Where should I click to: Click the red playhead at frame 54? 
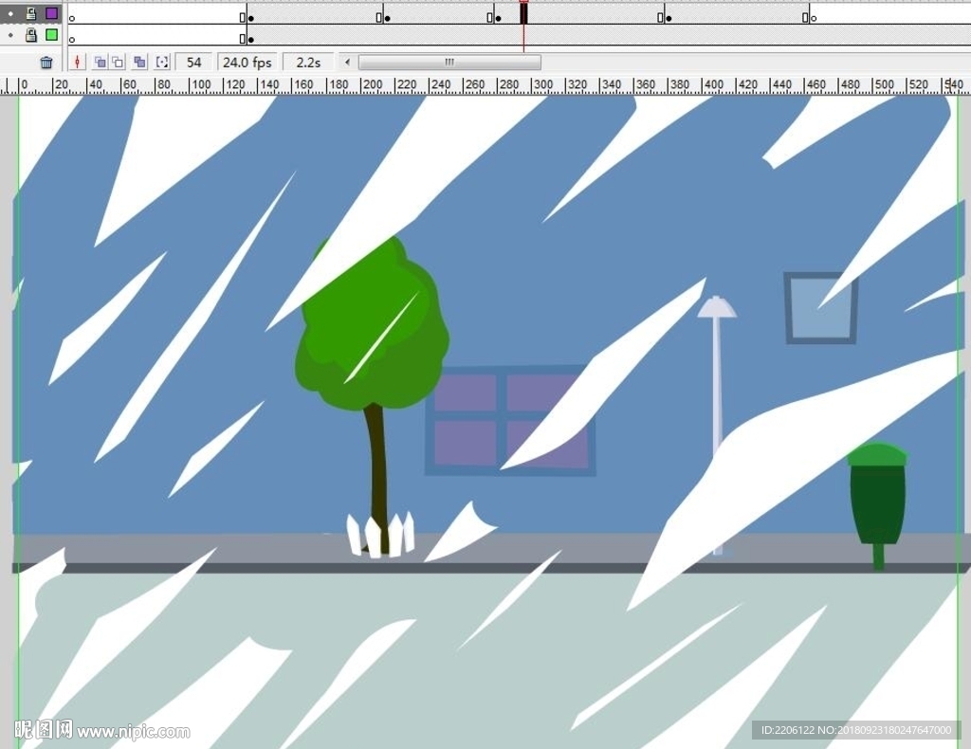coord(523,12)
